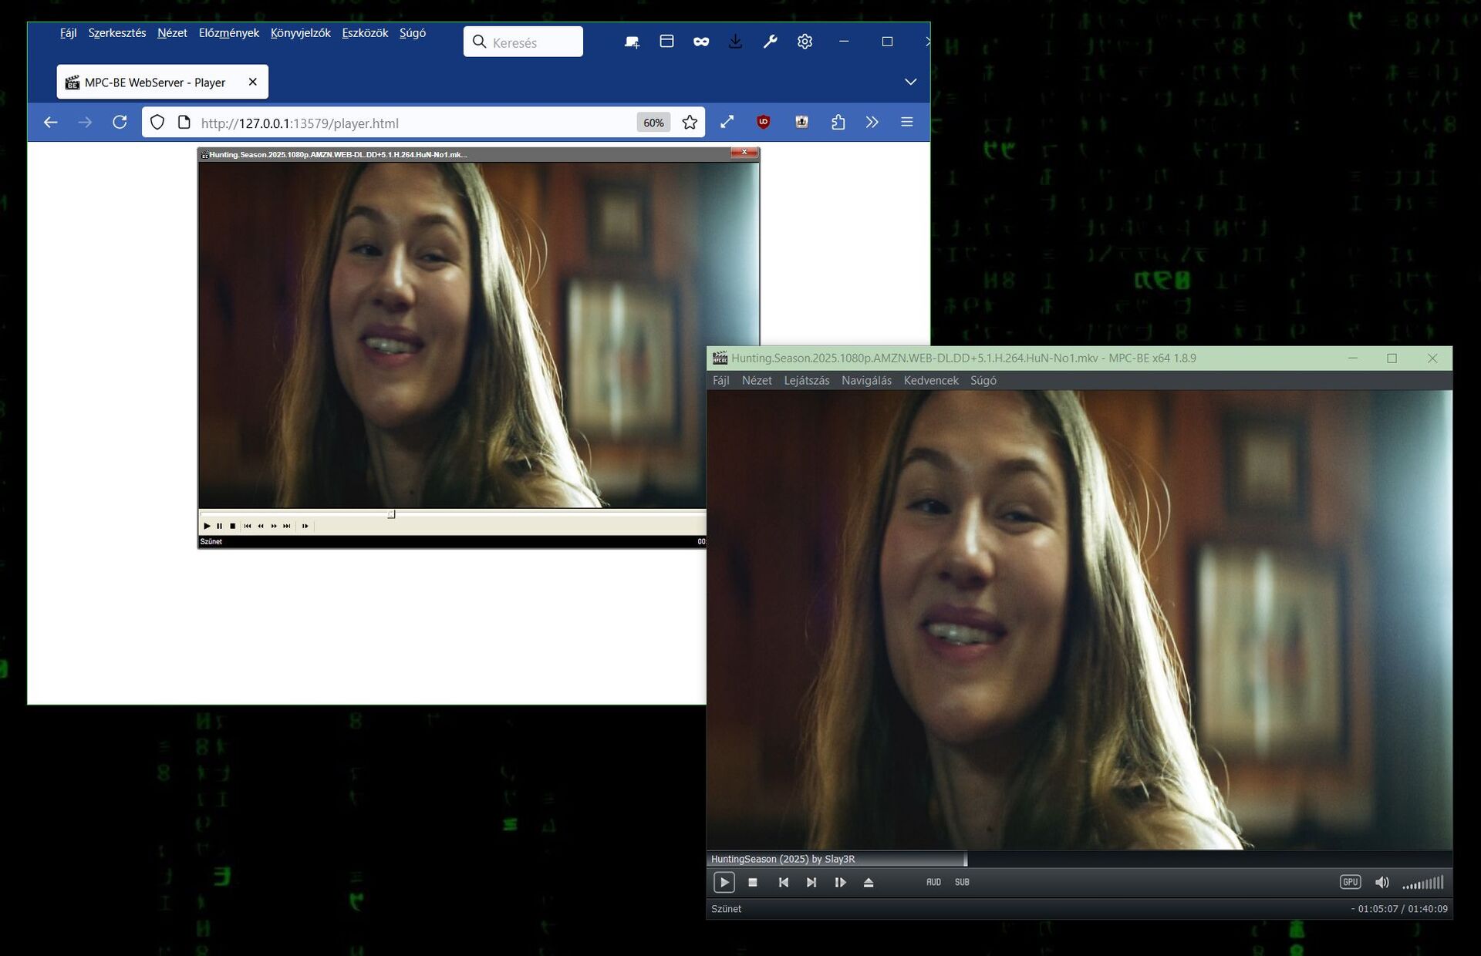Click Previous file button in MPC-BE
This screenshot has height=956, width=1481.
pos(783,882)
